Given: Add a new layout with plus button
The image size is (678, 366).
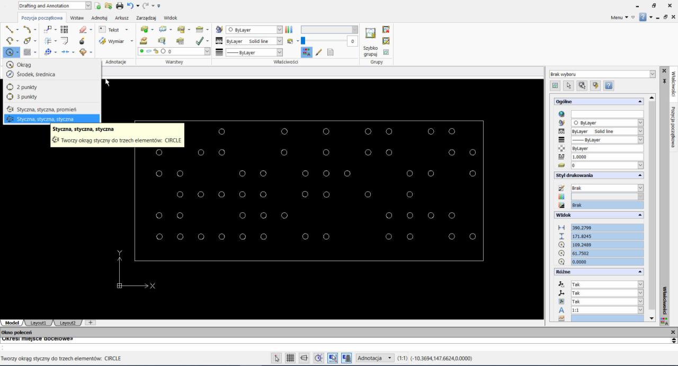Looking at the screenshot, I should (90, 323).
